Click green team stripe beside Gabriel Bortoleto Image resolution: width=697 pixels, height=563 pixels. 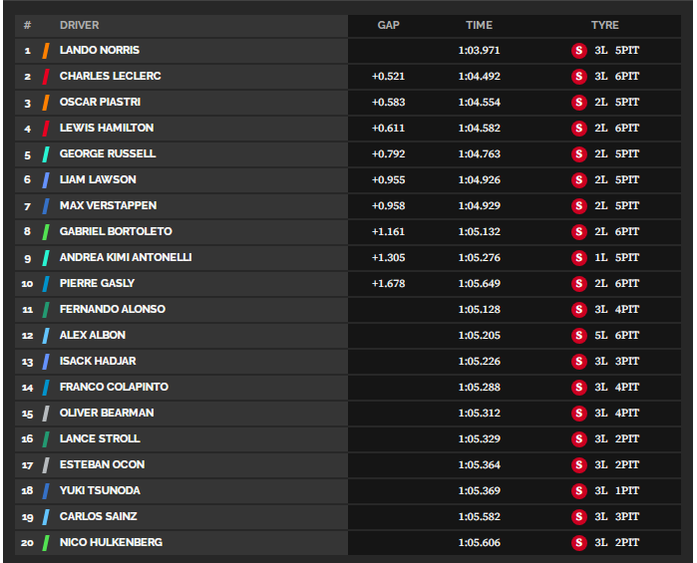(x=45, y=232)
